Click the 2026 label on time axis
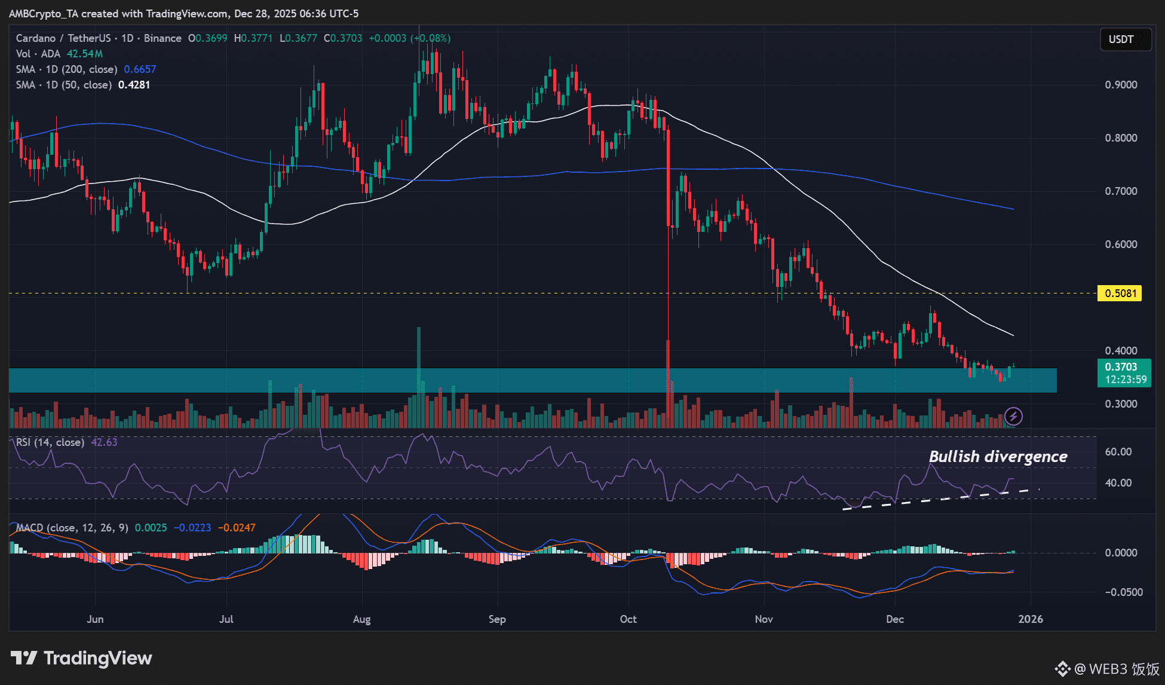 1031,619
